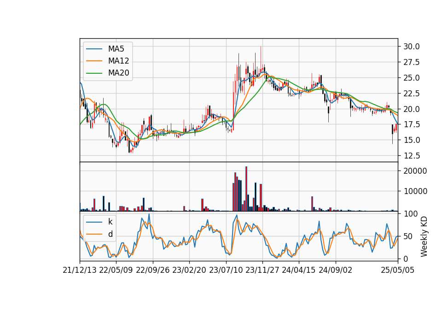Click the blue MA5 legend line sample

[x=94, y=49]
